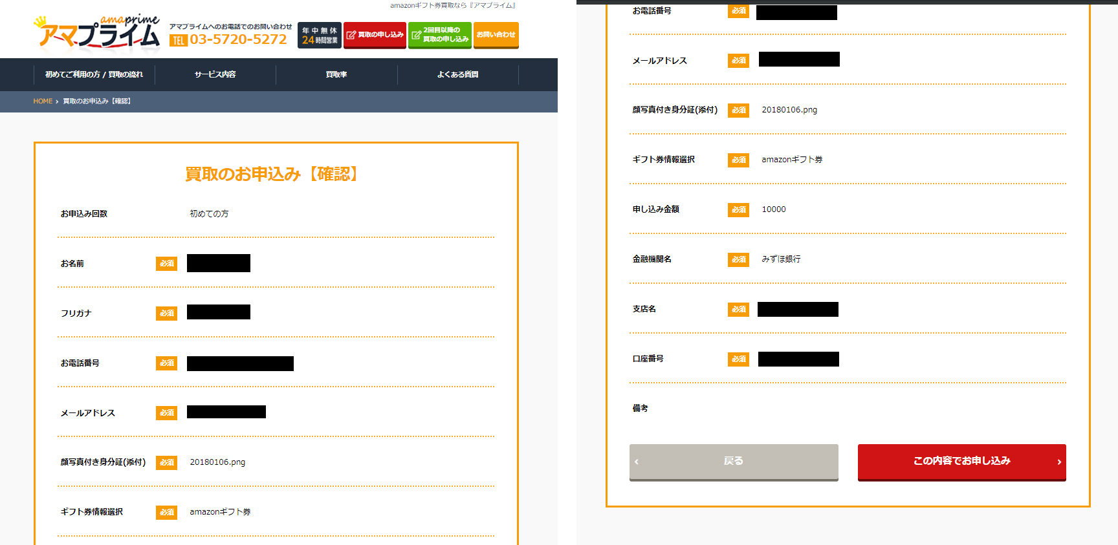Click breadcrumb 買取のお申込み【確認】
The width and height of the screenshot is (1118, 545).
[x=97, y=102]
